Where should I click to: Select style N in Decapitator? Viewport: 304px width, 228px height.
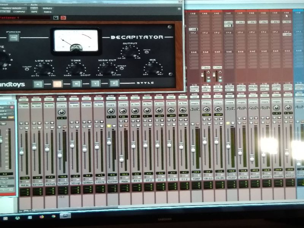point(76,84)
